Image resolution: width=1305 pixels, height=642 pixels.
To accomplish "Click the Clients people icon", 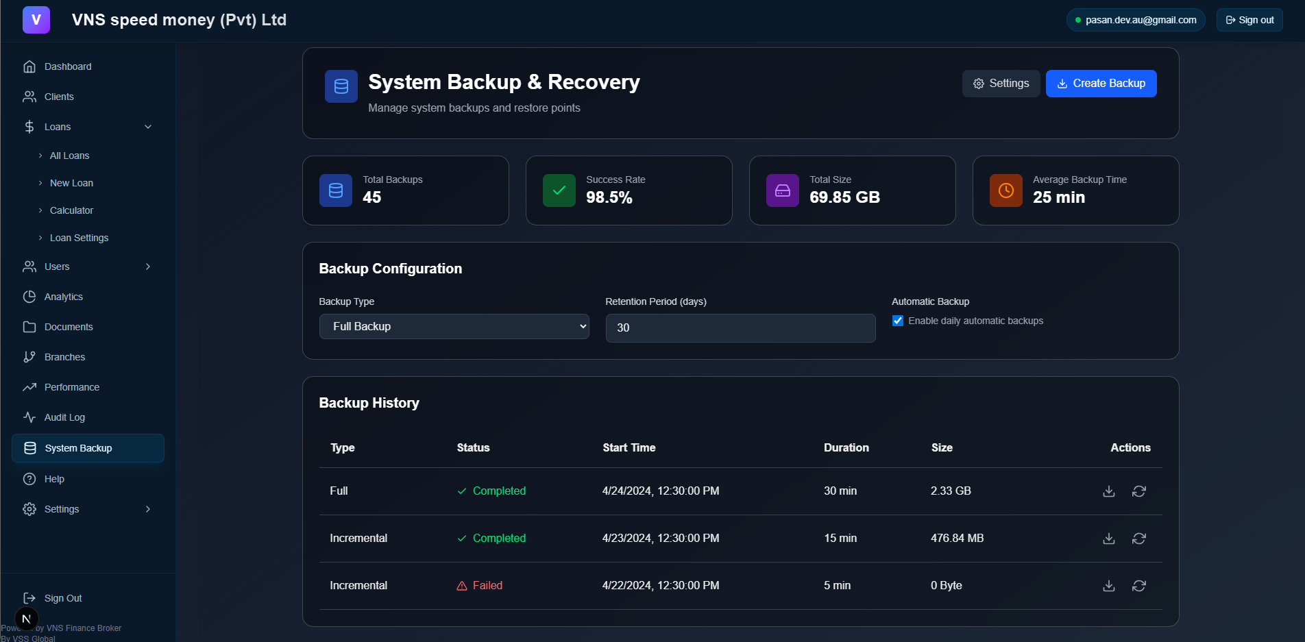I will pyautogui.click(x=29, y=97).
